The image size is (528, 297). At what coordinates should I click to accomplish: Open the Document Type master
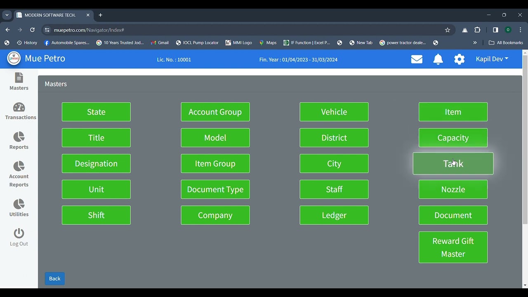tap(215, 189)
